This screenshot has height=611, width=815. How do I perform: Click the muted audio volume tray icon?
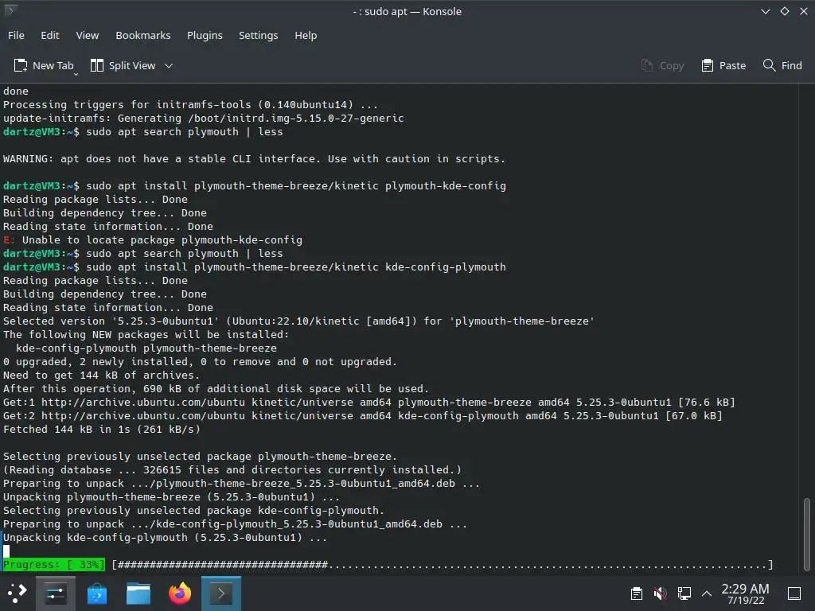pyautogui.click(x=660, y=593)
